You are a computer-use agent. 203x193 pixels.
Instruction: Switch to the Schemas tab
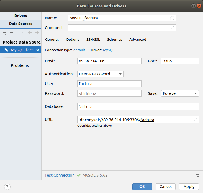tap(115, 39)
